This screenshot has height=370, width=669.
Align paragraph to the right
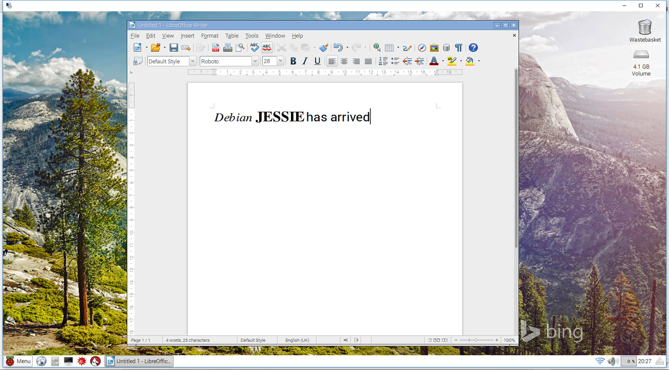click(356, 61)
